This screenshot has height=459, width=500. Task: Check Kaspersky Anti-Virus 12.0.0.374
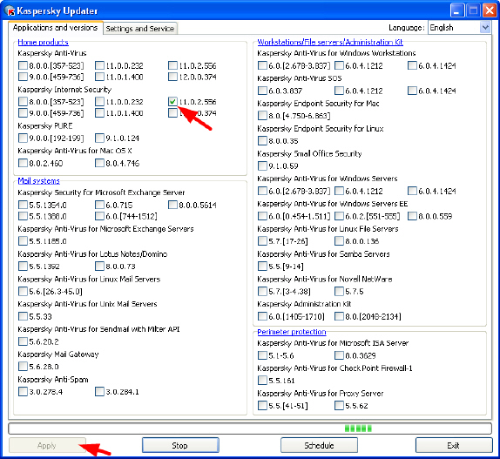click(x=172, y=77)
